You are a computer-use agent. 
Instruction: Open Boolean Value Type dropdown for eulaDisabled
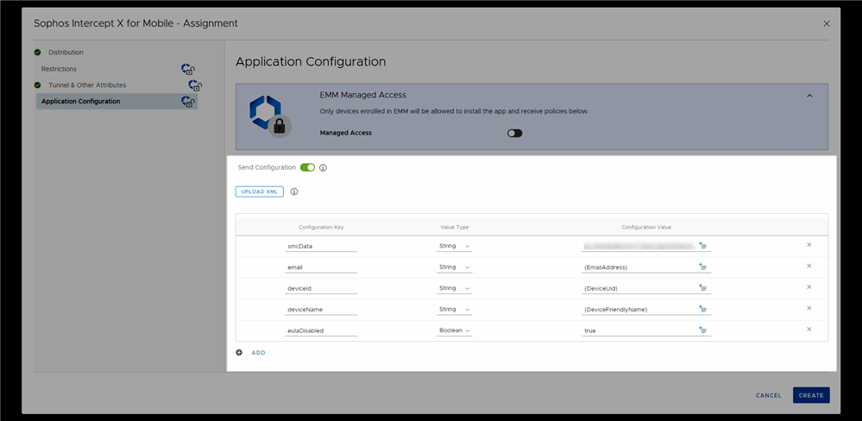pyautogui.click(x=455, y=330)
